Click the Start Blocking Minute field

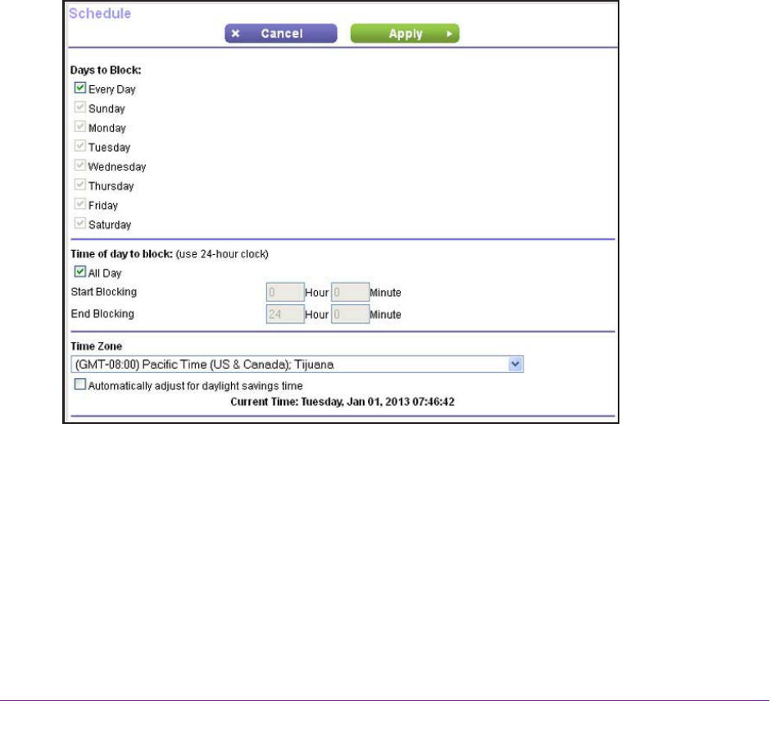[x=350, y=293]
